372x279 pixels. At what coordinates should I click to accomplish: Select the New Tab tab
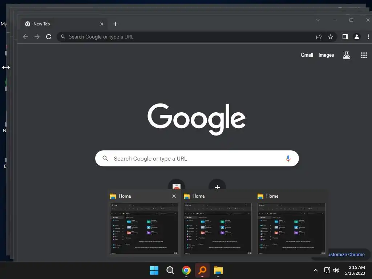pos(64,24)
